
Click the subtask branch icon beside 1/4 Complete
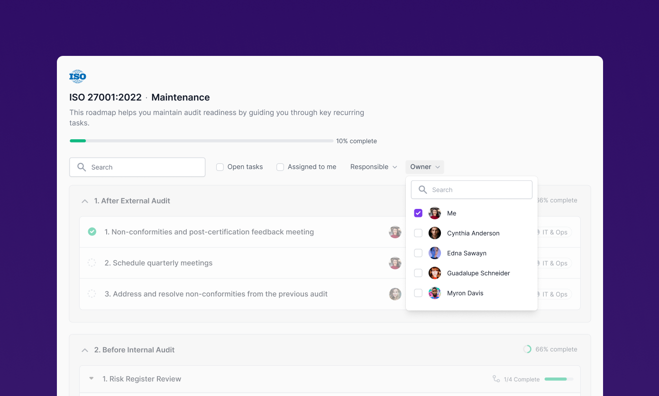point(496,379)
